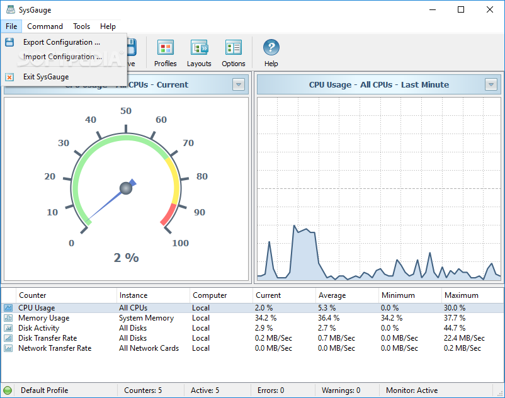Screen dimensions: 505x398
Task: Sort by the Current column header
Action: pyautogui.click(x=284, y=295)
